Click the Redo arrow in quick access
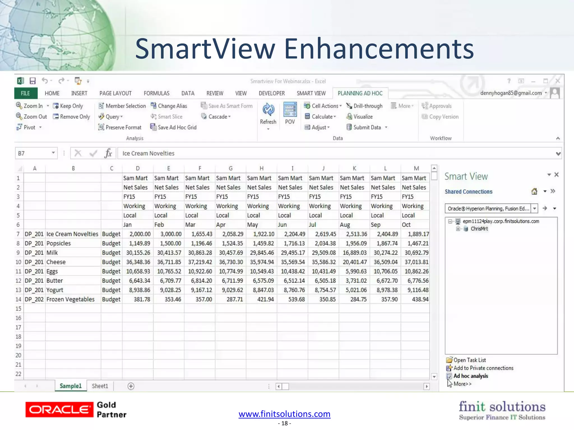The height and width of the screenshot is (430, 574). 61,81
